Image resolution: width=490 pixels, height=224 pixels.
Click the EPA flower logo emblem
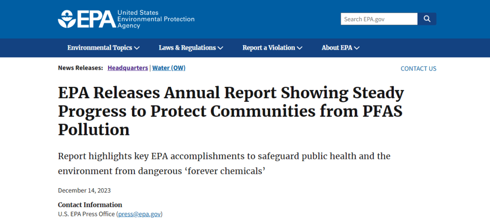[x=67, y=19]
